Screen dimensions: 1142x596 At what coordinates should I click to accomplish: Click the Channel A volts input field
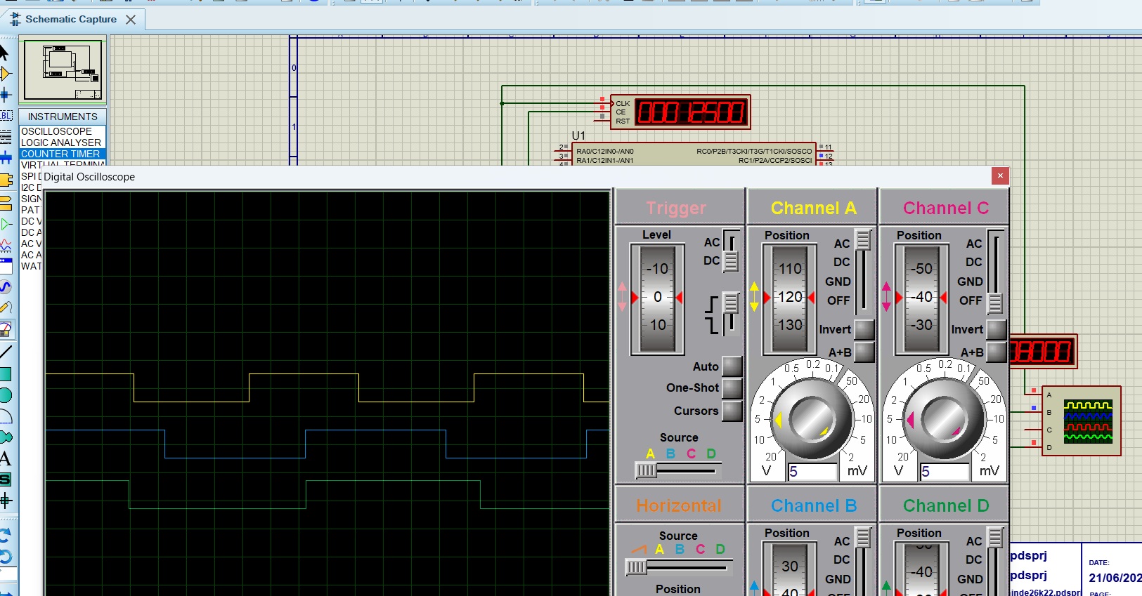[812, 472]
